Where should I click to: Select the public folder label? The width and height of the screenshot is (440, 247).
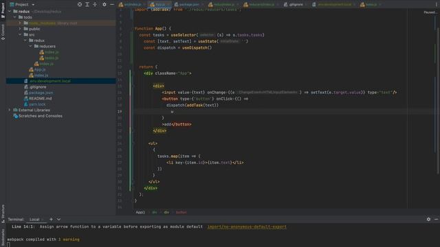(34, 29)
